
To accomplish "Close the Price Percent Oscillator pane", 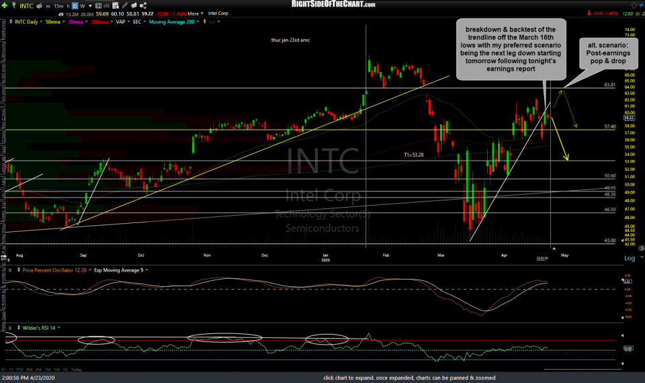I will click(10, 270).
